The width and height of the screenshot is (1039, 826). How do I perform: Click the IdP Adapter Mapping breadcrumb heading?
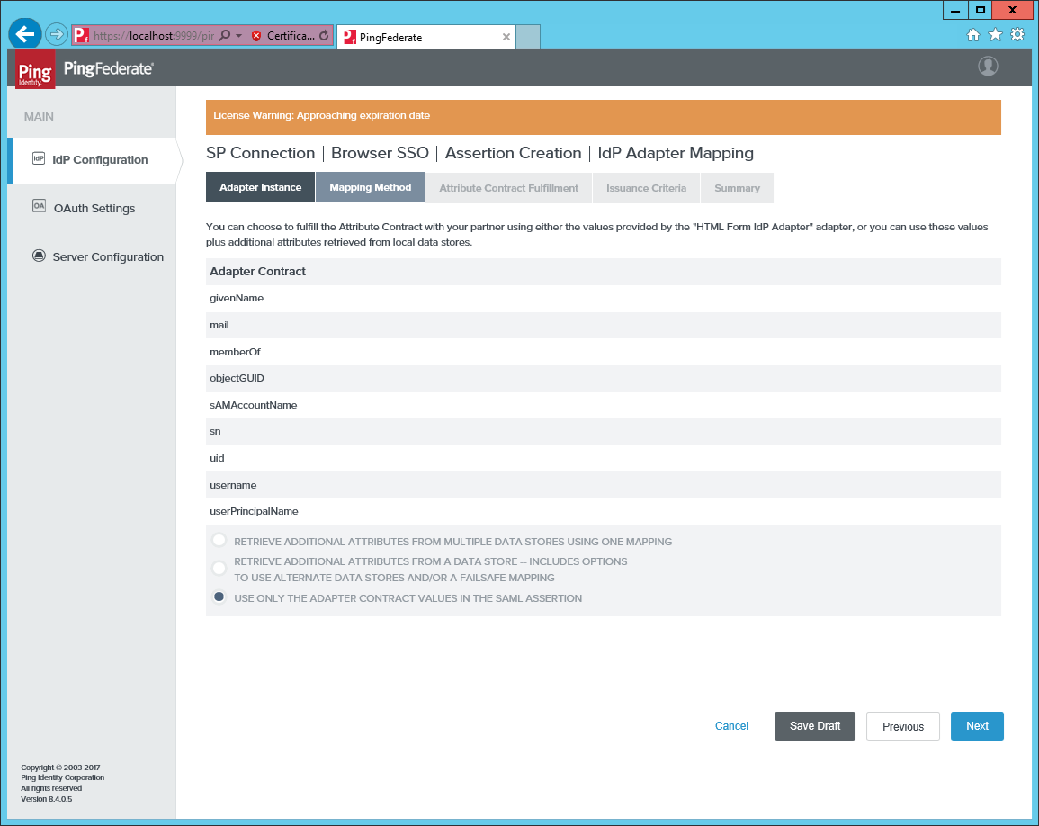[676, 153]
